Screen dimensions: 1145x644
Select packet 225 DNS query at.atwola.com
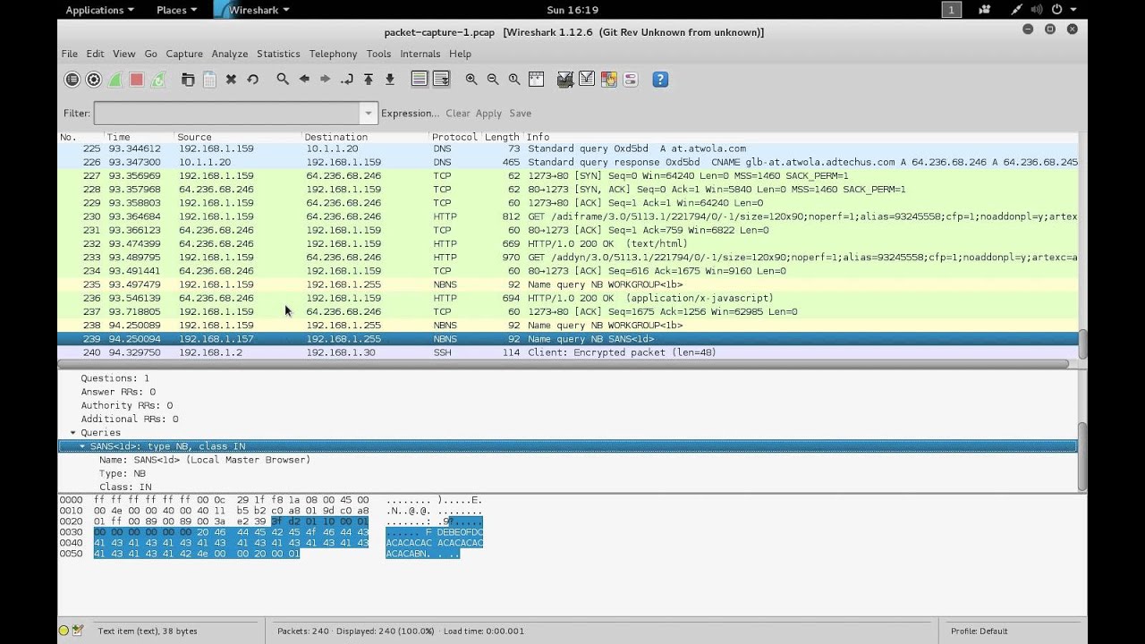pyautogui.click(x=568, y=148)
